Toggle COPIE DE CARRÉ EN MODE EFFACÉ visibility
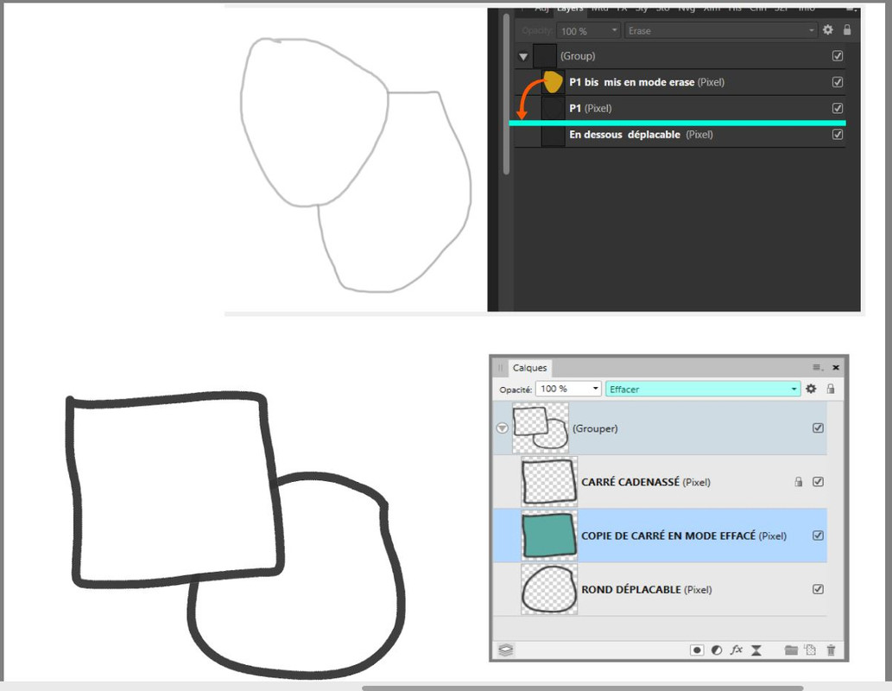Screen dimensions: 892x691 (818, 536)
